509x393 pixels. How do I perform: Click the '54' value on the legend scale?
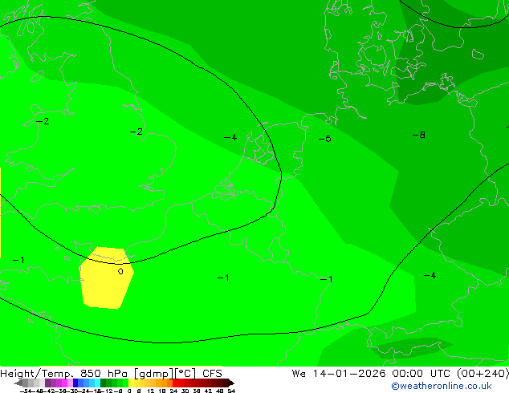coord(231,391)
